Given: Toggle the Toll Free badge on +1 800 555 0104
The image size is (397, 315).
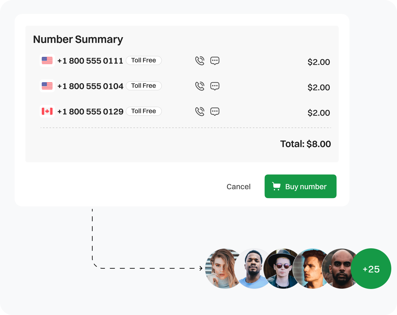Looking at the screenshot, I should (144, 86).
